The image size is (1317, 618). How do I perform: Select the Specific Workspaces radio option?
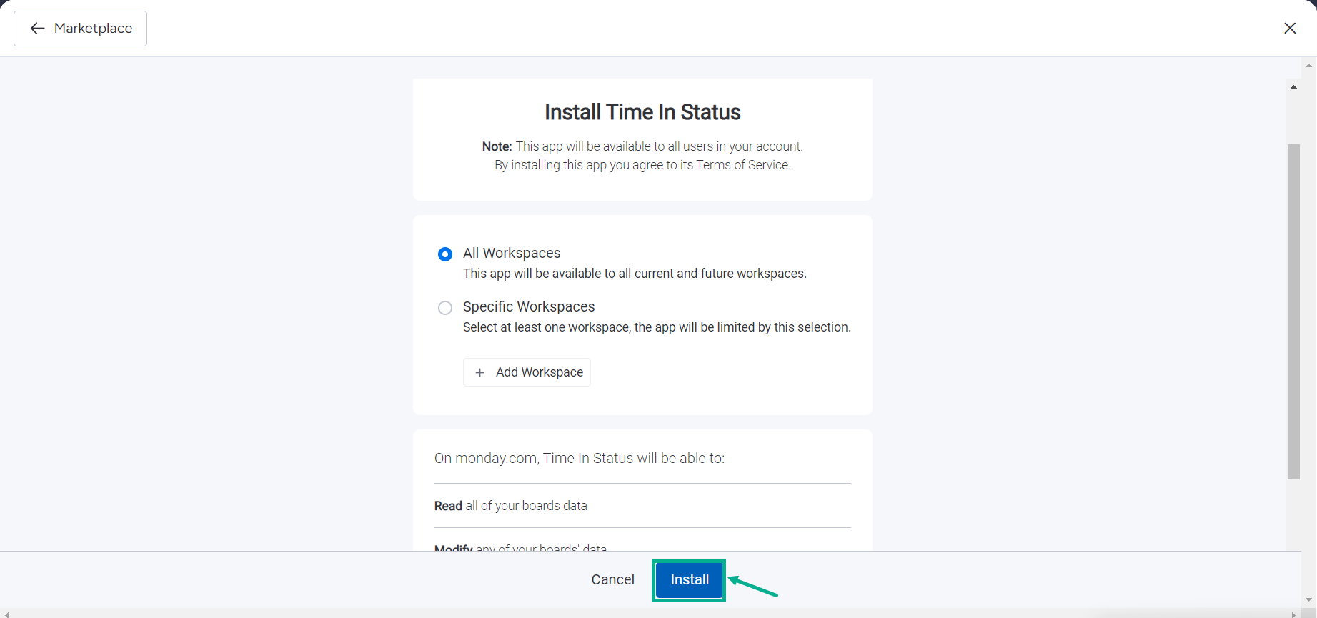coord(444,308)
